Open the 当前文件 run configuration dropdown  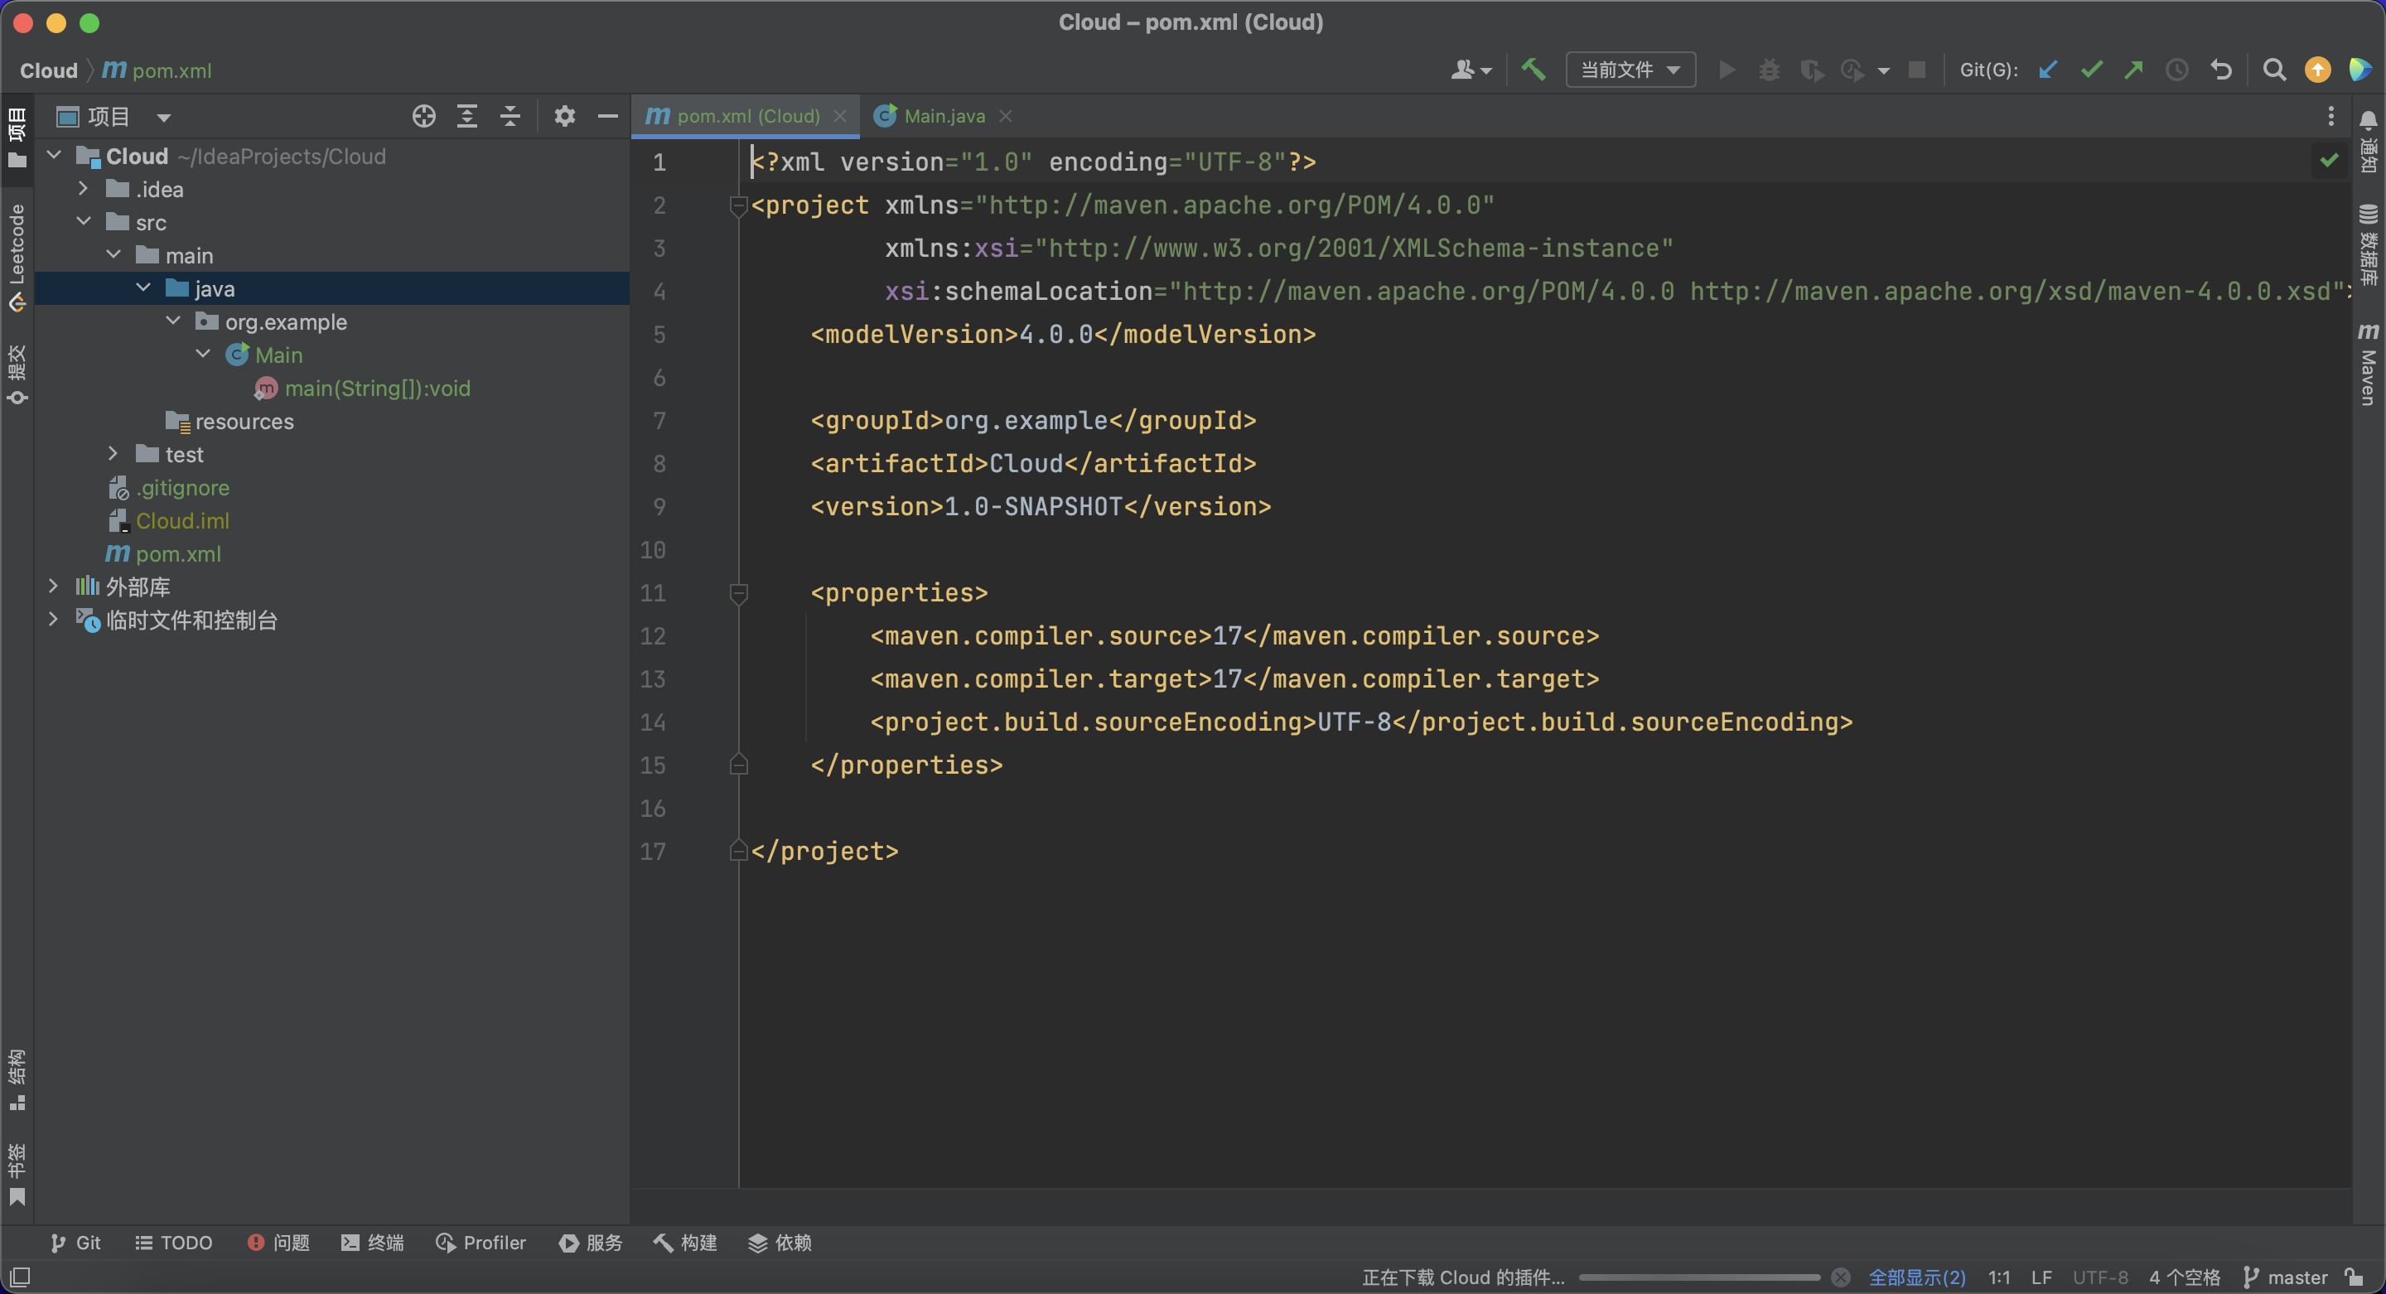[1630, 70]
